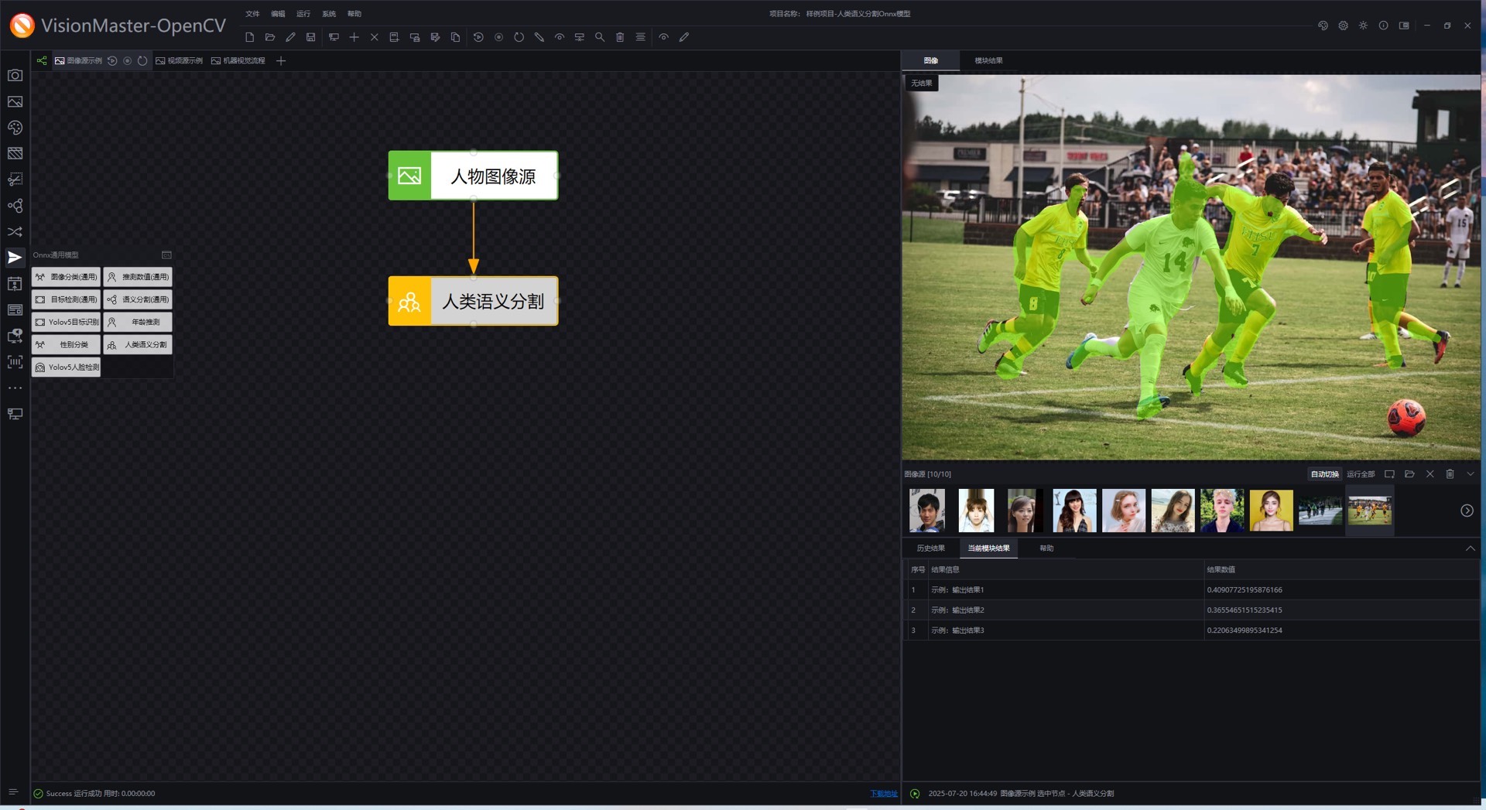Open the barcode recognition sidebar category
This screenshot has width=1486, height=810.
[15, 362]
